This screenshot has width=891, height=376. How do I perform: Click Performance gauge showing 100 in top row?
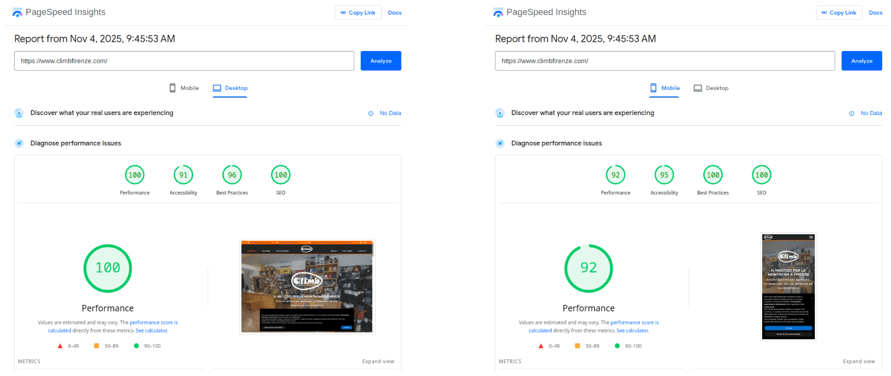click(x=135, y=175)
